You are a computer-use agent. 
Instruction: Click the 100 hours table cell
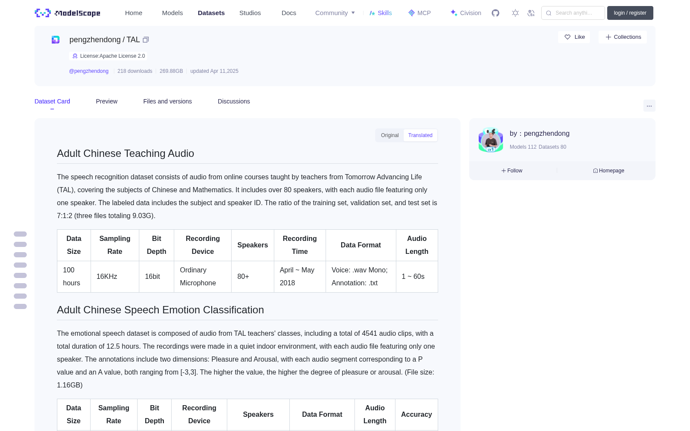pos(74,277)
